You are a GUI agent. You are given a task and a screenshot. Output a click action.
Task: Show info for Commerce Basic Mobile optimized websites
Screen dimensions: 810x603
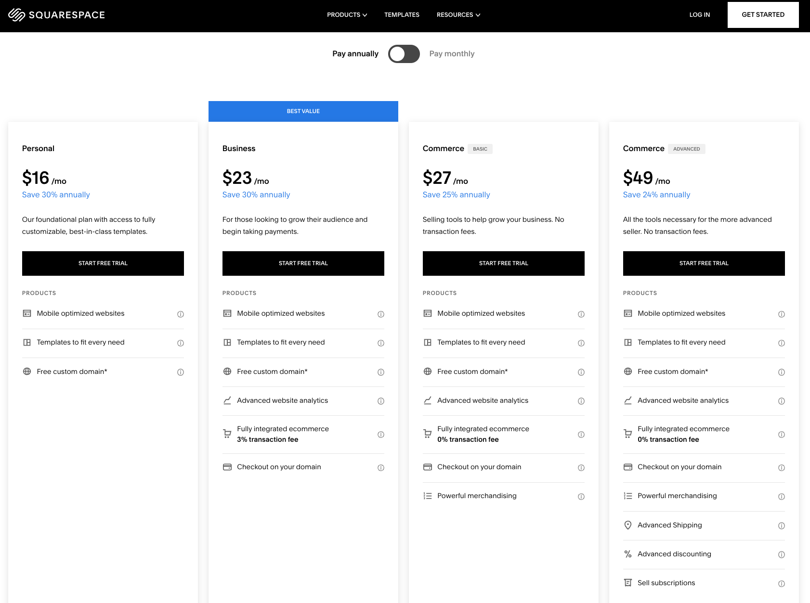click(581, 314)
